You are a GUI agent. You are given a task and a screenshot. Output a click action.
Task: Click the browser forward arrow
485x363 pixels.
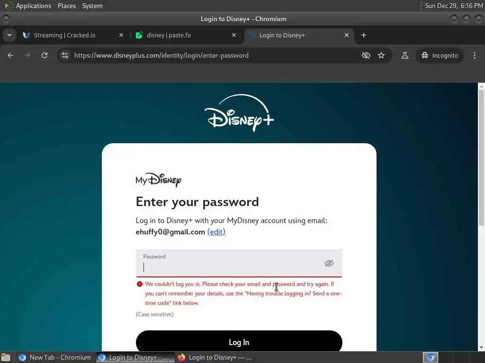pyautogui.click(x=27, y=55)
